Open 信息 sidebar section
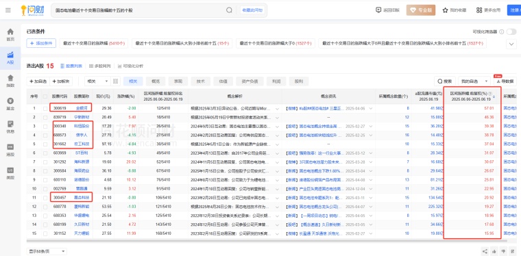 coord(10,127)
